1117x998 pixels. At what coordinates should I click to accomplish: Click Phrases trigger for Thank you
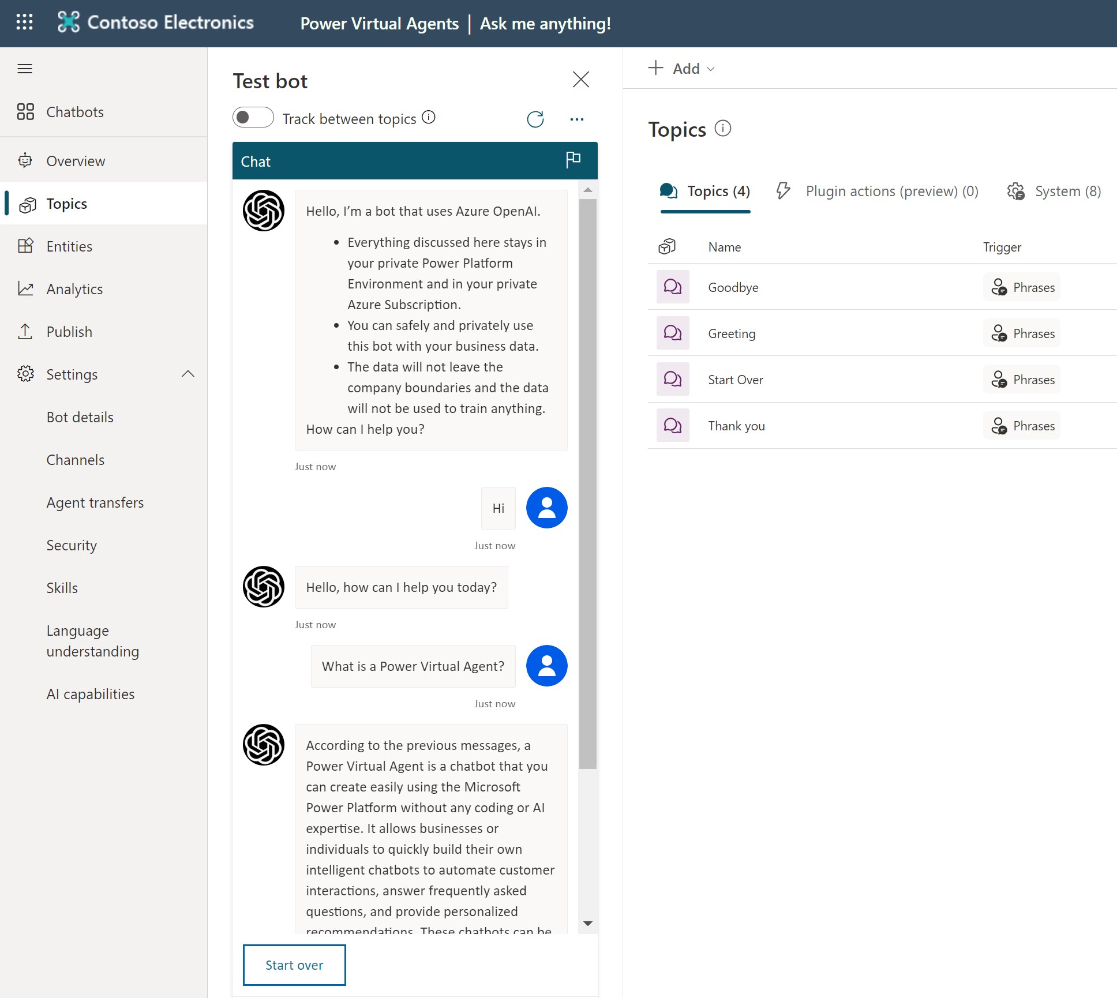point(1022,425)
